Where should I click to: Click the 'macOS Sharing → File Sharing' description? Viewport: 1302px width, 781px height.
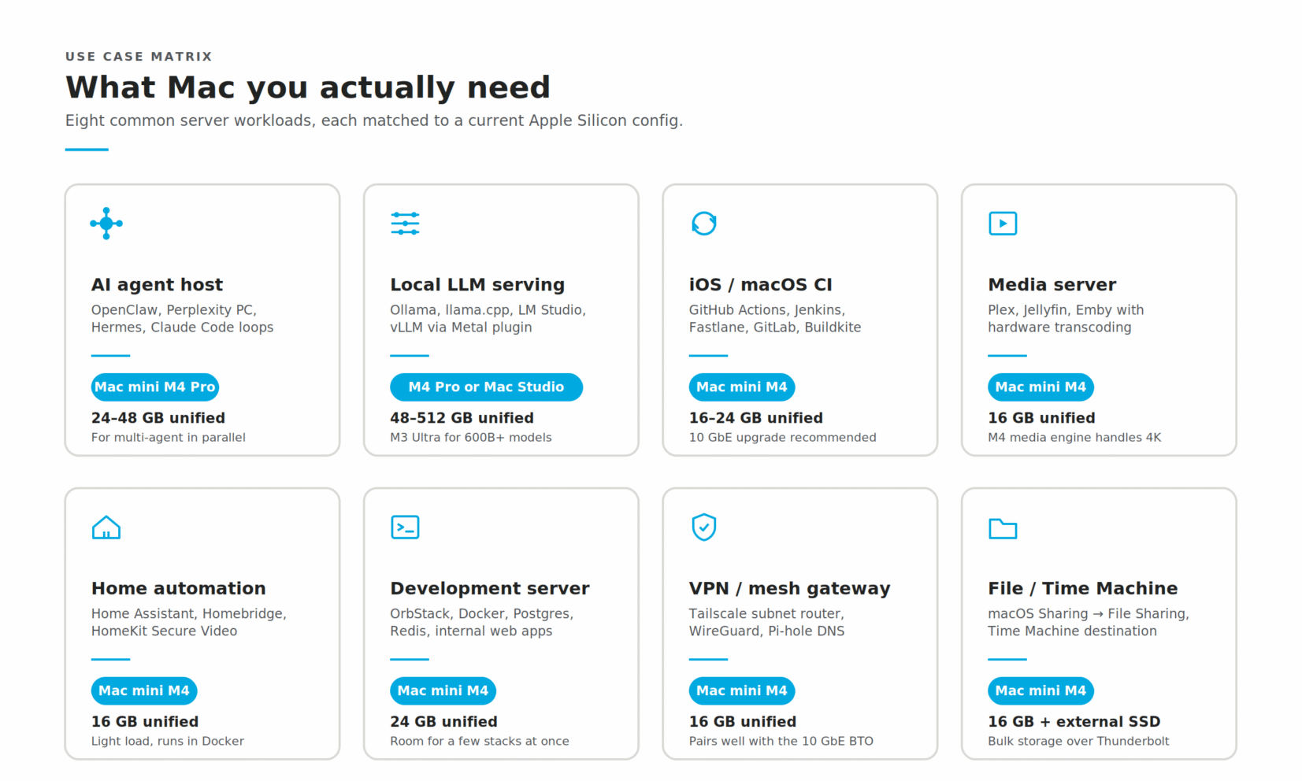coord(1089,614)
